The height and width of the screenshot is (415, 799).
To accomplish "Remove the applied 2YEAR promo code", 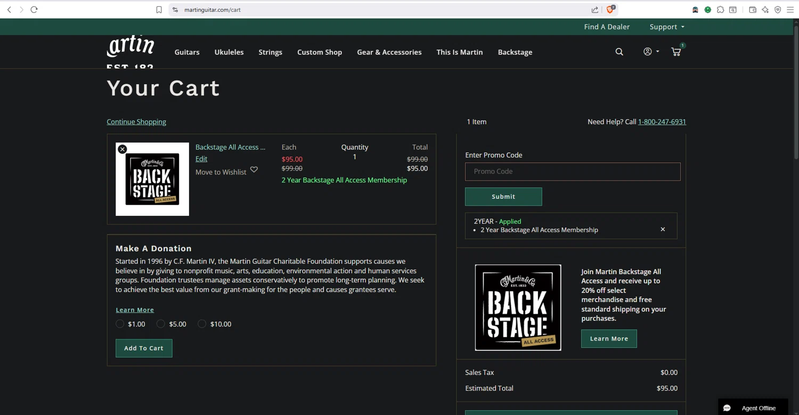I will coord(663,229).
